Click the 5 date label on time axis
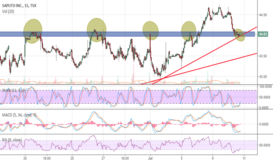 (x=182, y=158)
